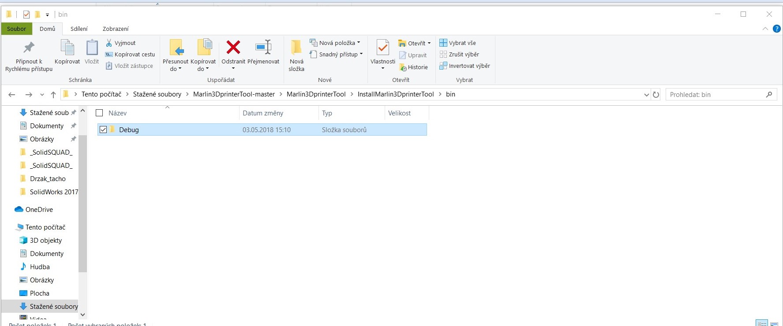Navigate to Marlin3DprinterTool-master in breadcrumb

click(x=234, y=94)
